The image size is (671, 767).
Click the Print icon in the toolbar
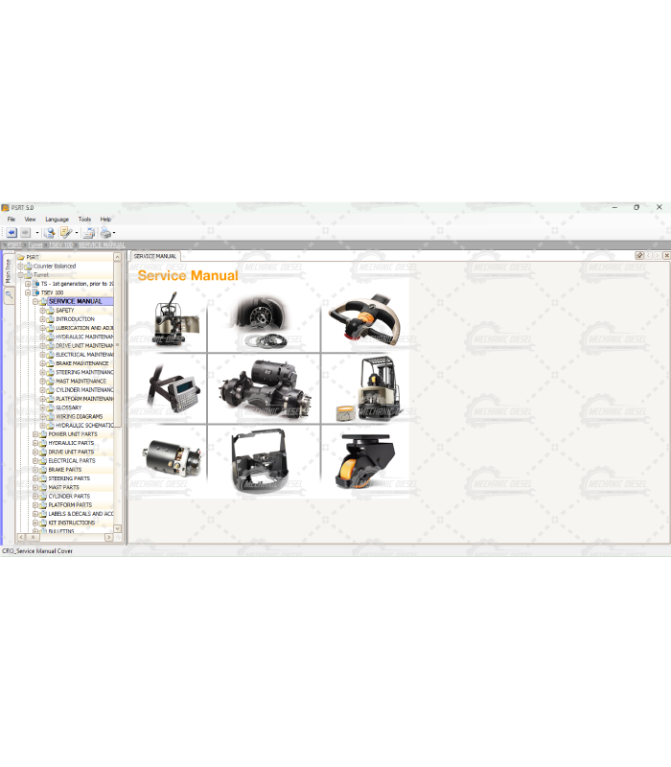pos(104,233)
